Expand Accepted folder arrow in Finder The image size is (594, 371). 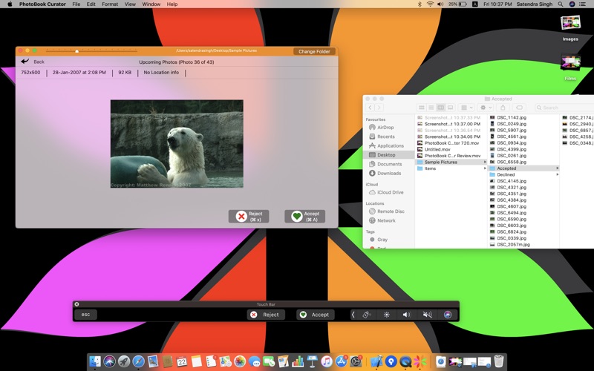tap(558, 168)
